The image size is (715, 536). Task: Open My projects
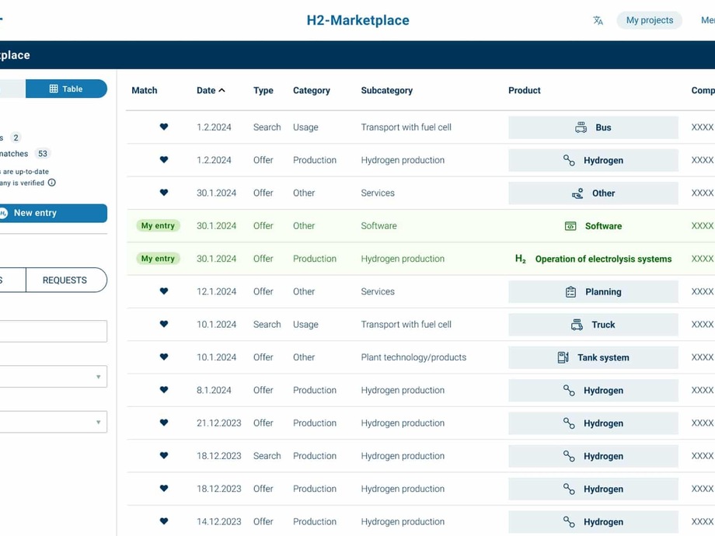coord(649,20)
